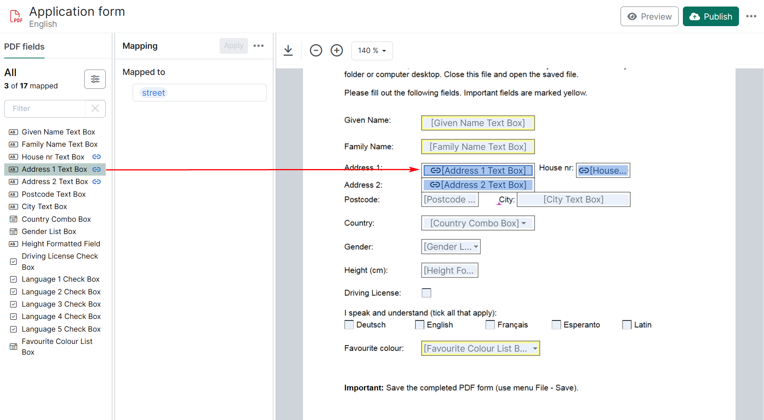Check the Deutsch language checkbox
Screen dimensions: 764x420
coord(349,325)
